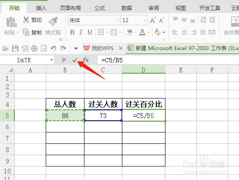Screen dimensions: 239x180
Task: Expand Paste options dropdown arrow
Action: pos(17,32)
